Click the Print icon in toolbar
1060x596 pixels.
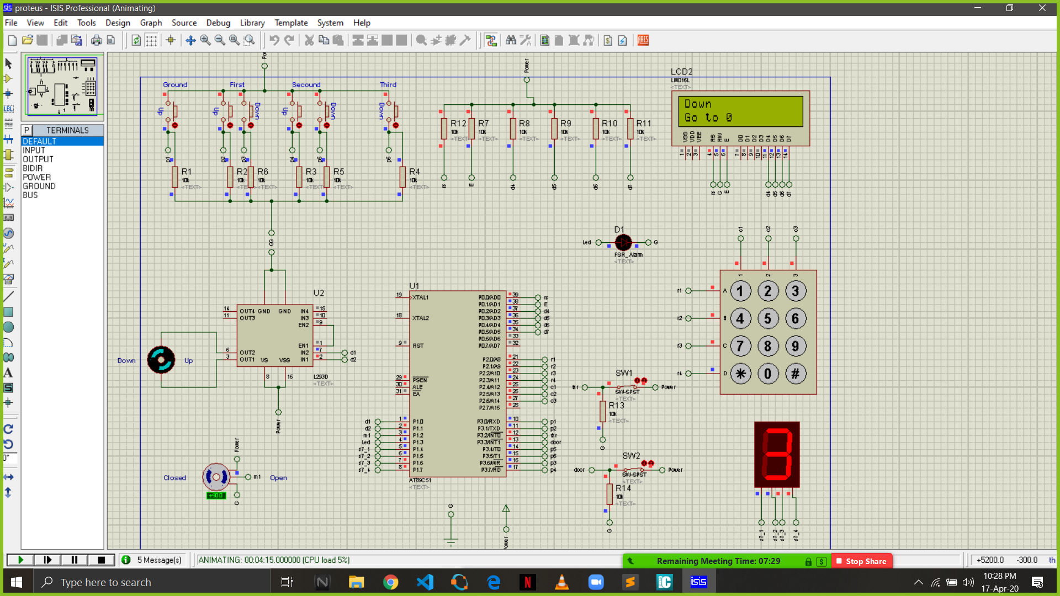[x=96, y=40]
